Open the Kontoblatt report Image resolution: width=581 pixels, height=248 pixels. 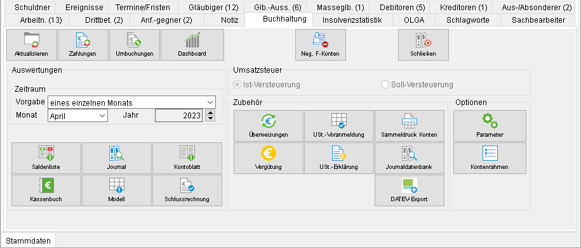tap(187, 158)
